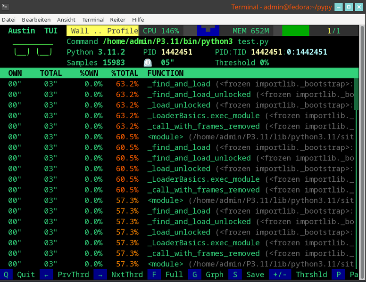Click the G Grph key badge
Image resolution: width=366 pixels, height=282 pixels.
click(x=194, y=274)
